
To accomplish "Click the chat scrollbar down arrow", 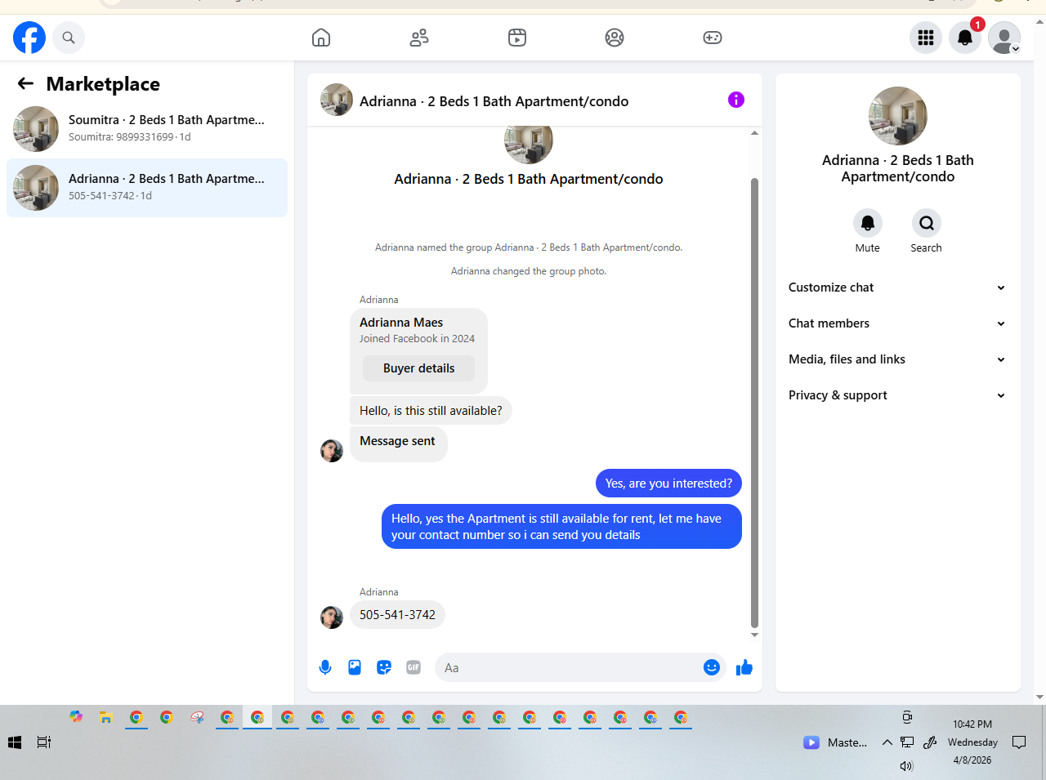I will click(754, 635).
